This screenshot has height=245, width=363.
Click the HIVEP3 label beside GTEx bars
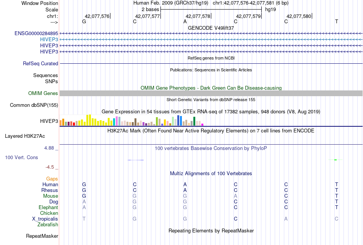49,121
